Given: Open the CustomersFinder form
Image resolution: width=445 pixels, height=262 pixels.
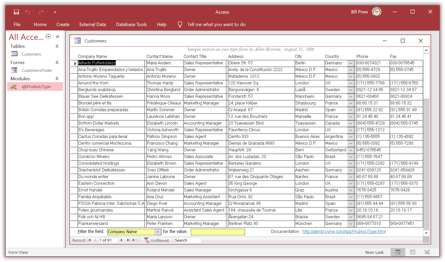Looking at the screenshot, I should click(37, 70).
